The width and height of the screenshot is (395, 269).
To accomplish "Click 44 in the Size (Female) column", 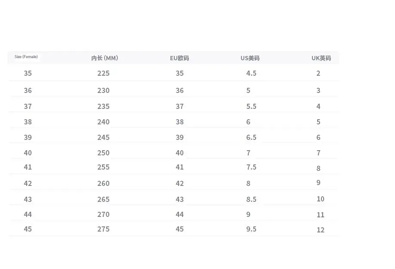I will (28, 214).
